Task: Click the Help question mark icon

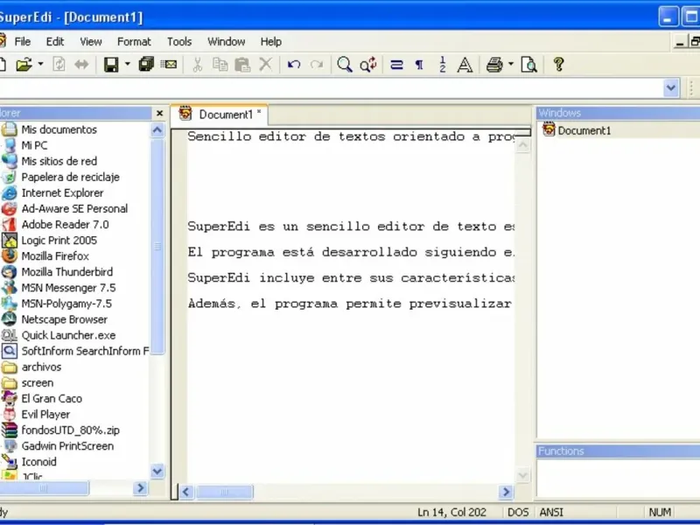Action: click(558, 65)
